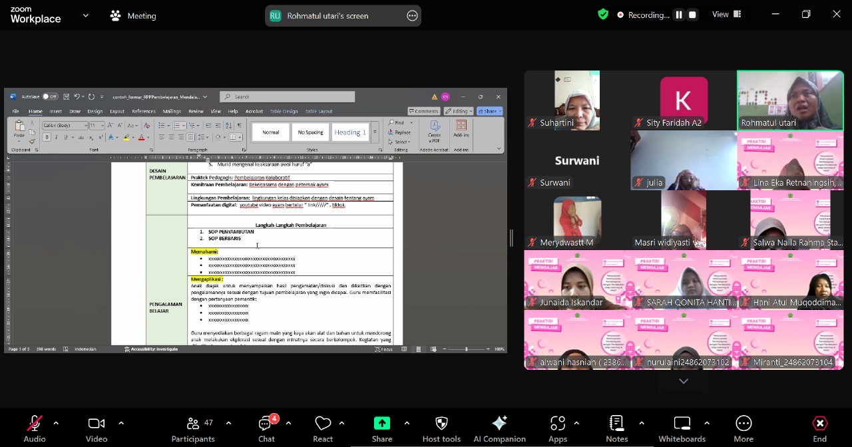Viewport: 852px width, 447px height.
Task: Toggle Justify paragraph alignment
Action: pyautogui.click(x=190, y=138)
